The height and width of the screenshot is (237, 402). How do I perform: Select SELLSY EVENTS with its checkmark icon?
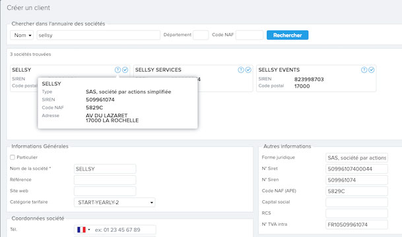click(x=372, y=70)
